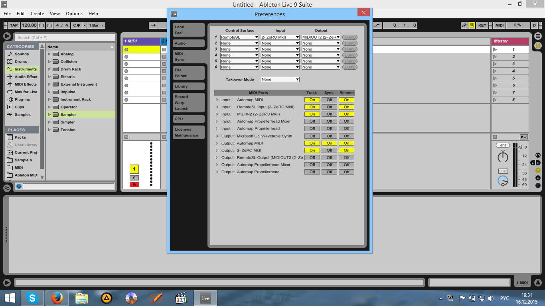Select the Clips category in the browser
This screenshot has height=306, width=545.
(22, 107)
